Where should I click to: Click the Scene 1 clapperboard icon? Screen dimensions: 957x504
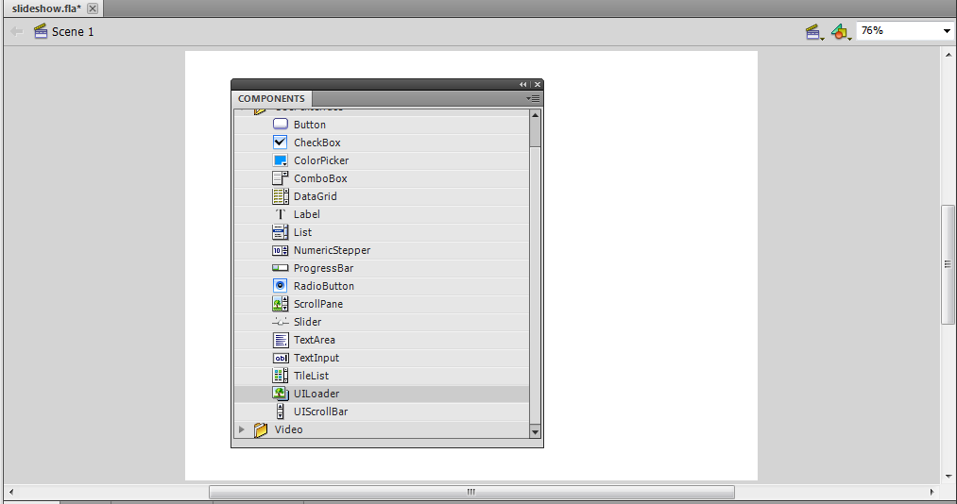(41, 31)
